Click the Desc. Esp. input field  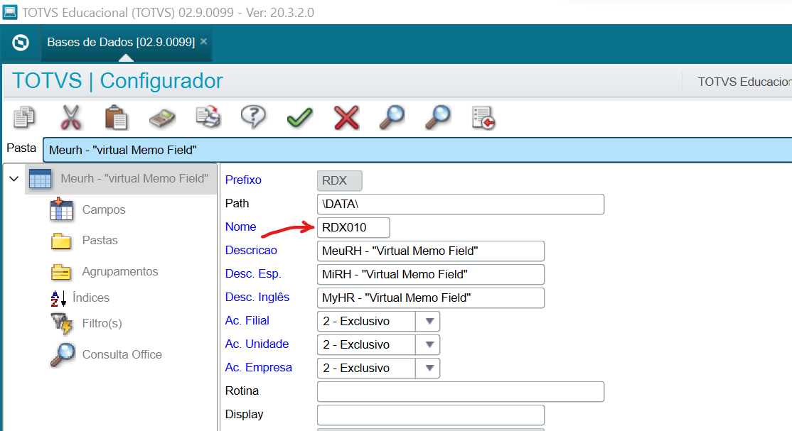pos(430,275)
